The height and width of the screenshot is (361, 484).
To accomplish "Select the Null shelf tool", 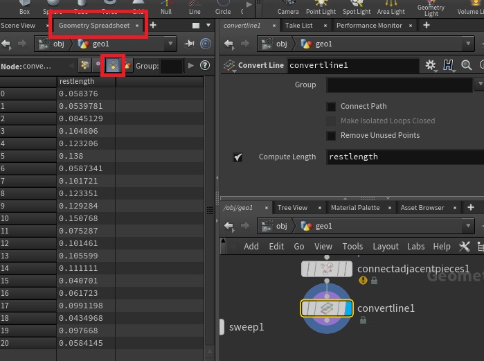I will pyautogui.click(x=166, y=8).
